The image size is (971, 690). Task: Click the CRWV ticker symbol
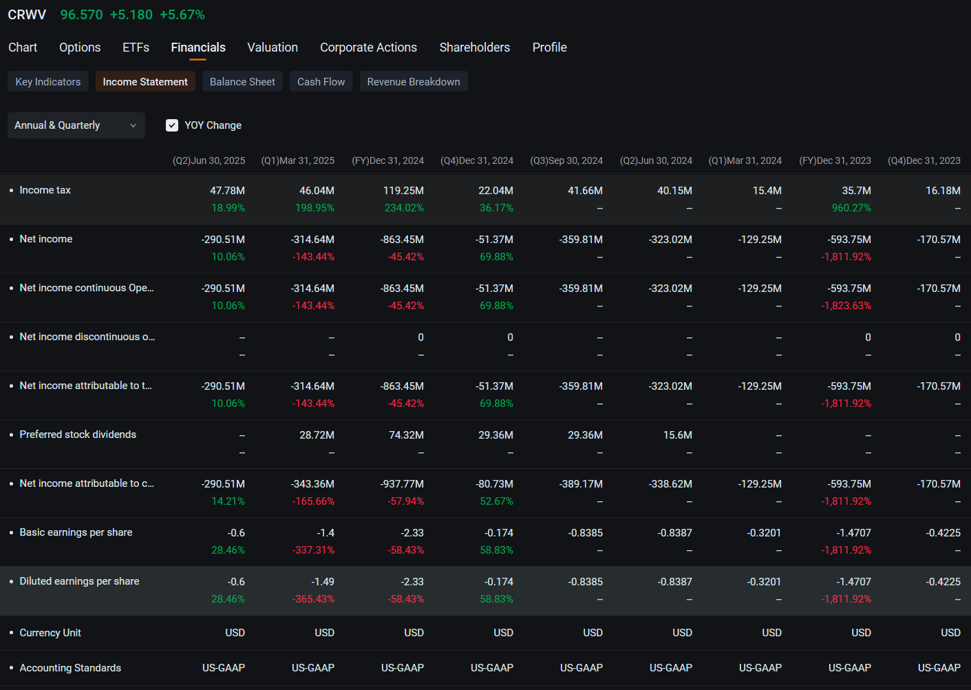(26, 14)
